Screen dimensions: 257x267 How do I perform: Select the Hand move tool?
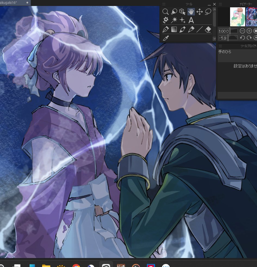pyautogui.click(x=191, y=12)
